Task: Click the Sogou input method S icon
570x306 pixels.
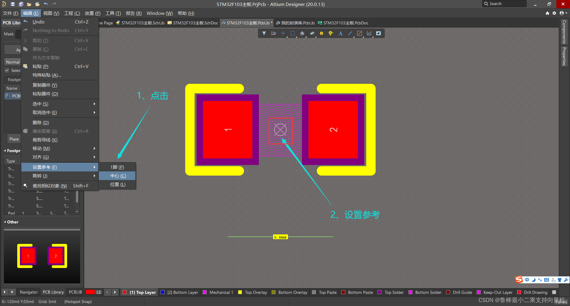Action: tap(519, 280)
